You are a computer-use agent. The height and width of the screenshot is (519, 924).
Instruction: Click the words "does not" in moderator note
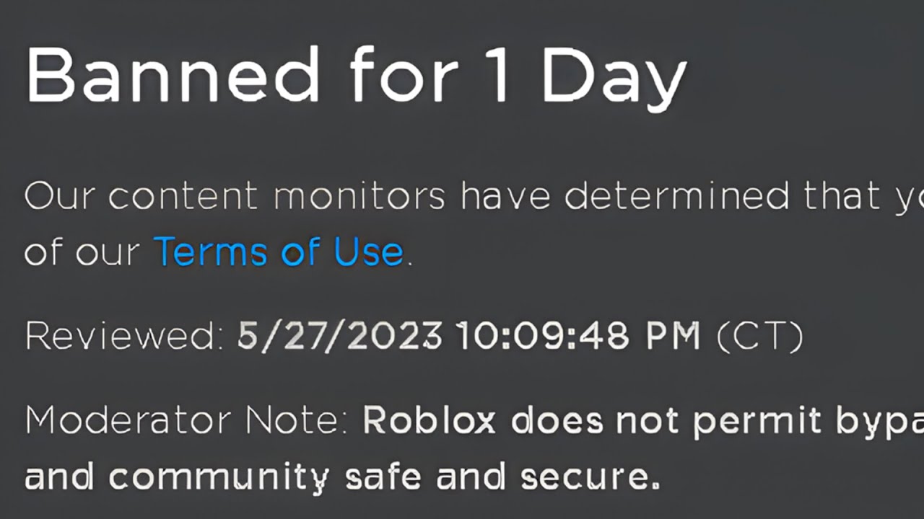tap(558, 420)
